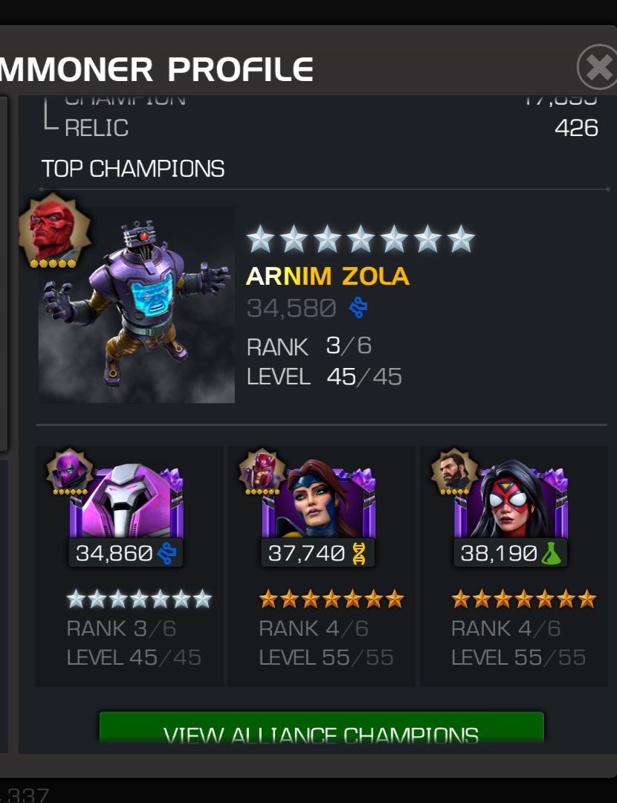Tap Arnim Zola's seven-star rating
Screen dimensions: 617x803
click(x=361, y=239)
